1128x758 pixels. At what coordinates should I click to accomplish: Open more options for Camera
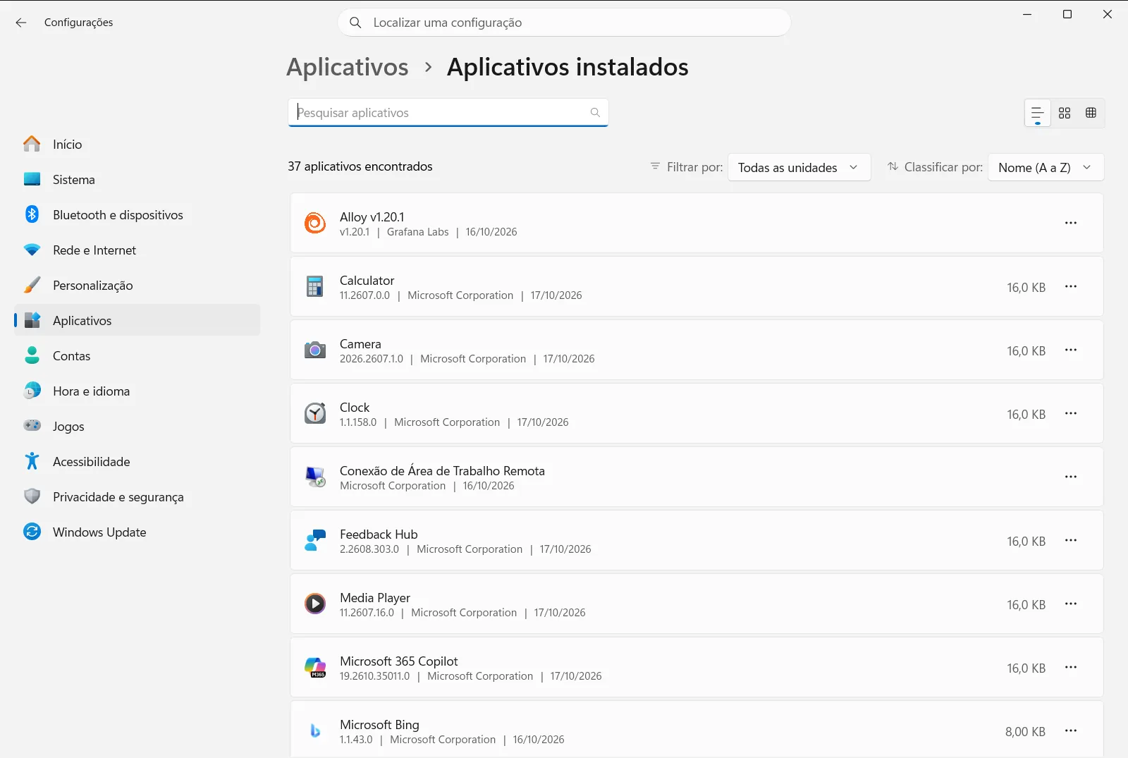(1071, 350)
